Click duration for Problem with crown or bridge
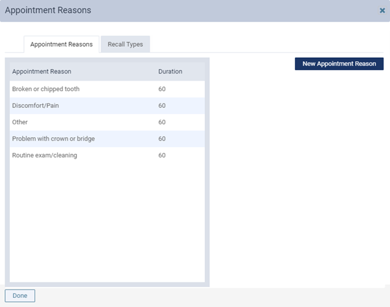 [162, 139]
